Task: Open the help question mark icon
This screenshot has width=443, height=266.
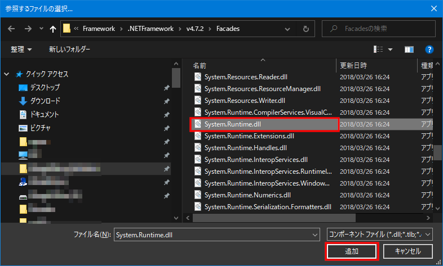Action: click(x=429, y=49)
